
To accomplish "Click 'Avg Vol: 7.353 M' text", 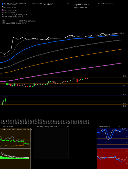I will coord(82,5).
